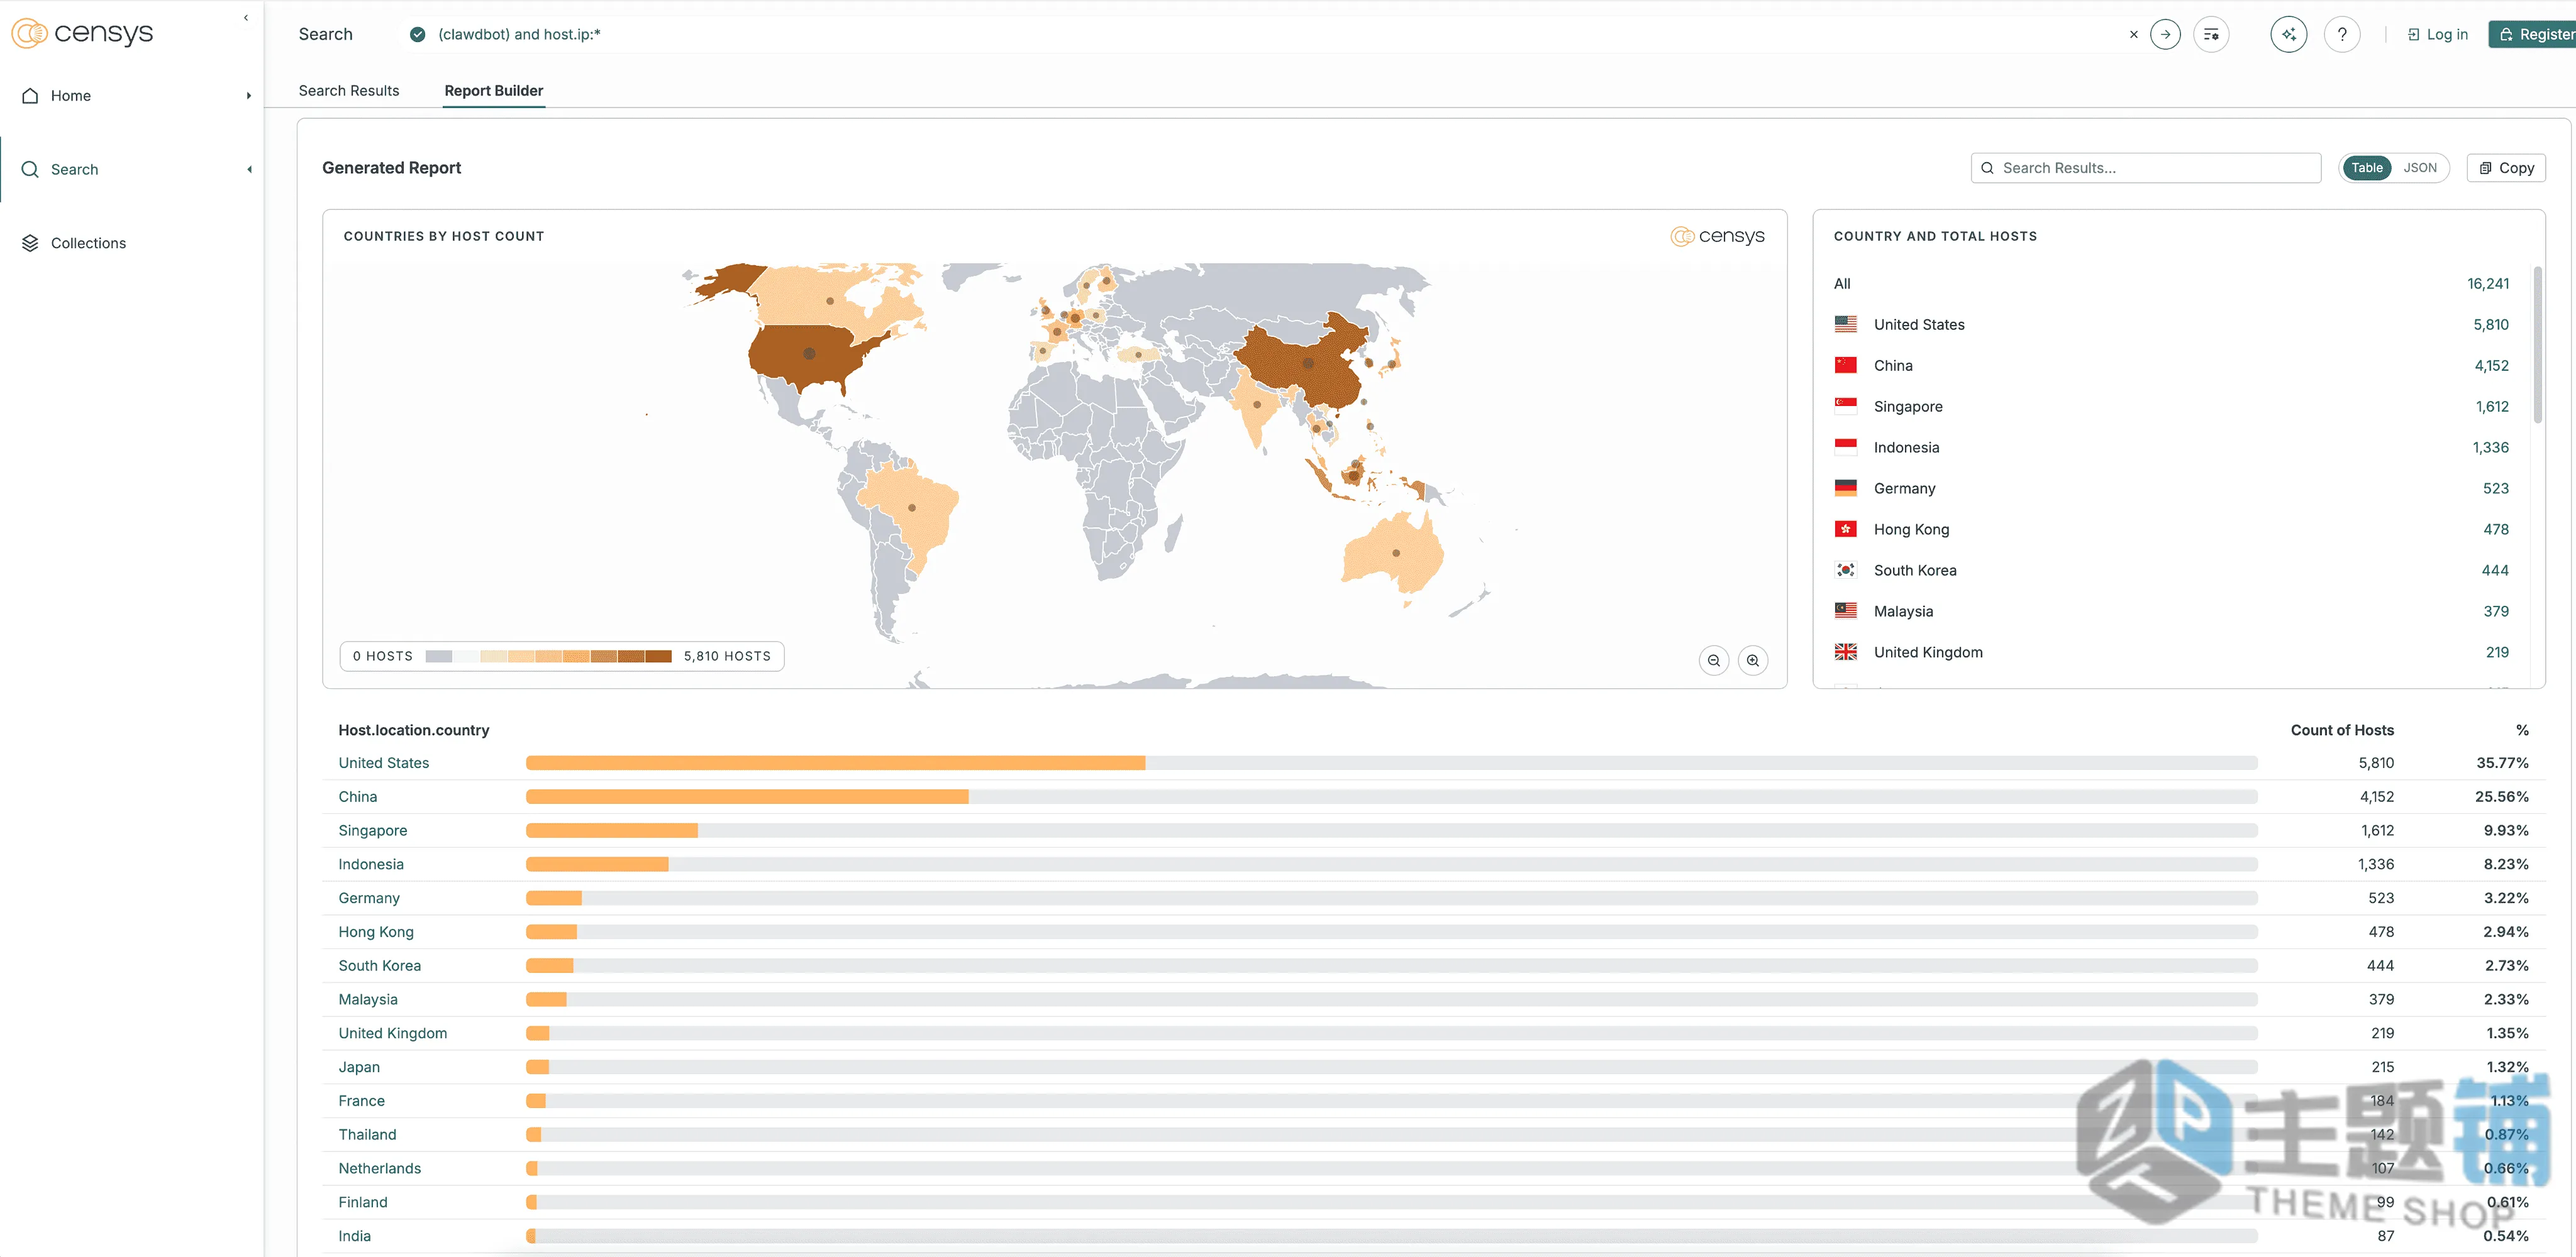The height and width of the screenshot is (1257, 2576).
Task: Clear the search query with X
Action: 2134,34
